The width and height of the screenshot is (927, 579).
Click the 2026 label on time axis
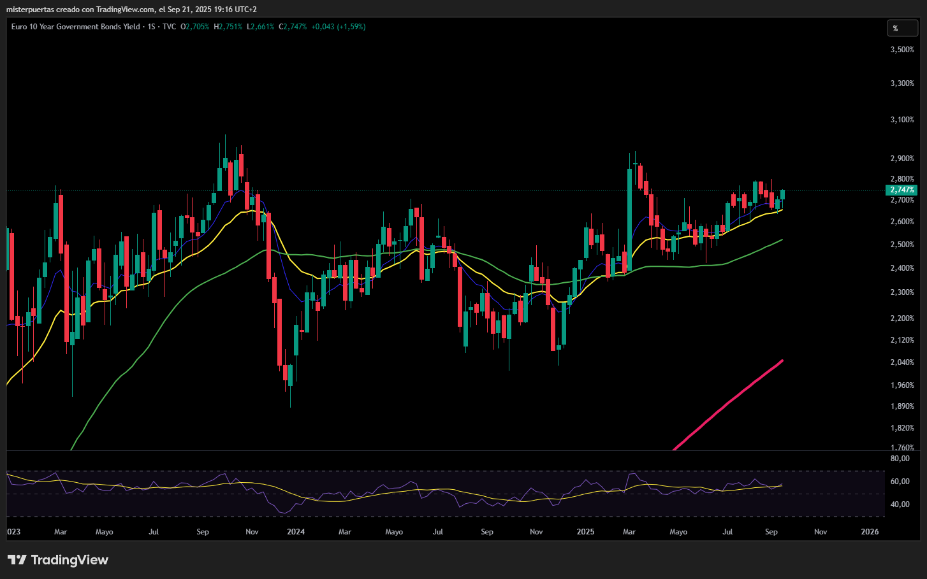click(x=870, y=532)
